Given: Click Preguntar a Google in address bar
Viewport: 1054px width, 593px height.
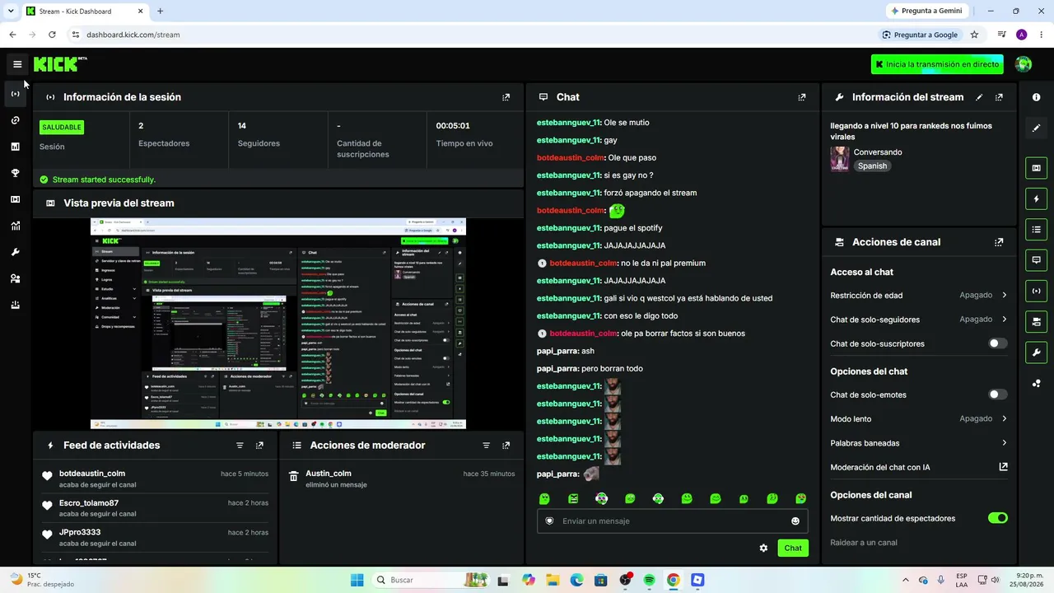Looking at the screenshot, I should (920, 35).
